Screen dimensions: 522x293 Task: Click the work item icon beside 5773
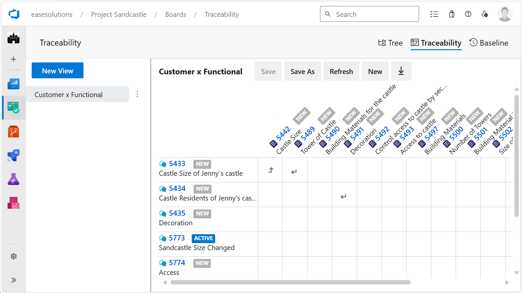pyautogui.click(x=163, y=238)
